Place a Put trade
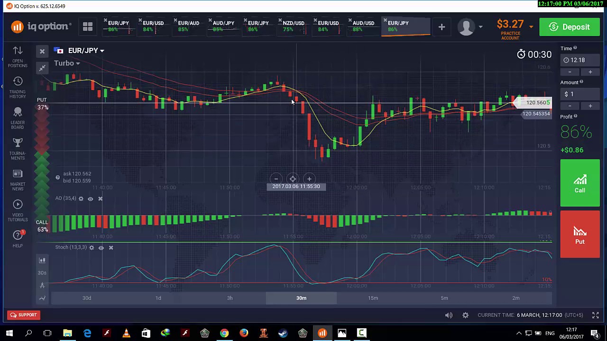Screen dimensions: 607x341 580,234
